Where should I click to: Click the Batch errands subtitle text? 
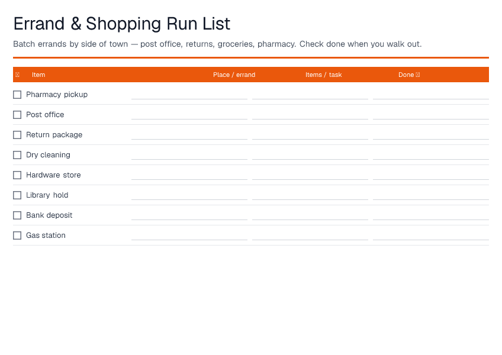(x=217, y=44)
